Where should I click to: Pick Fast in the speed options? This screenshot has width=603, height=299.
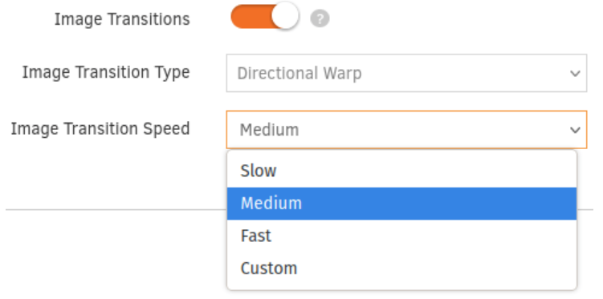tap(402, 236)
